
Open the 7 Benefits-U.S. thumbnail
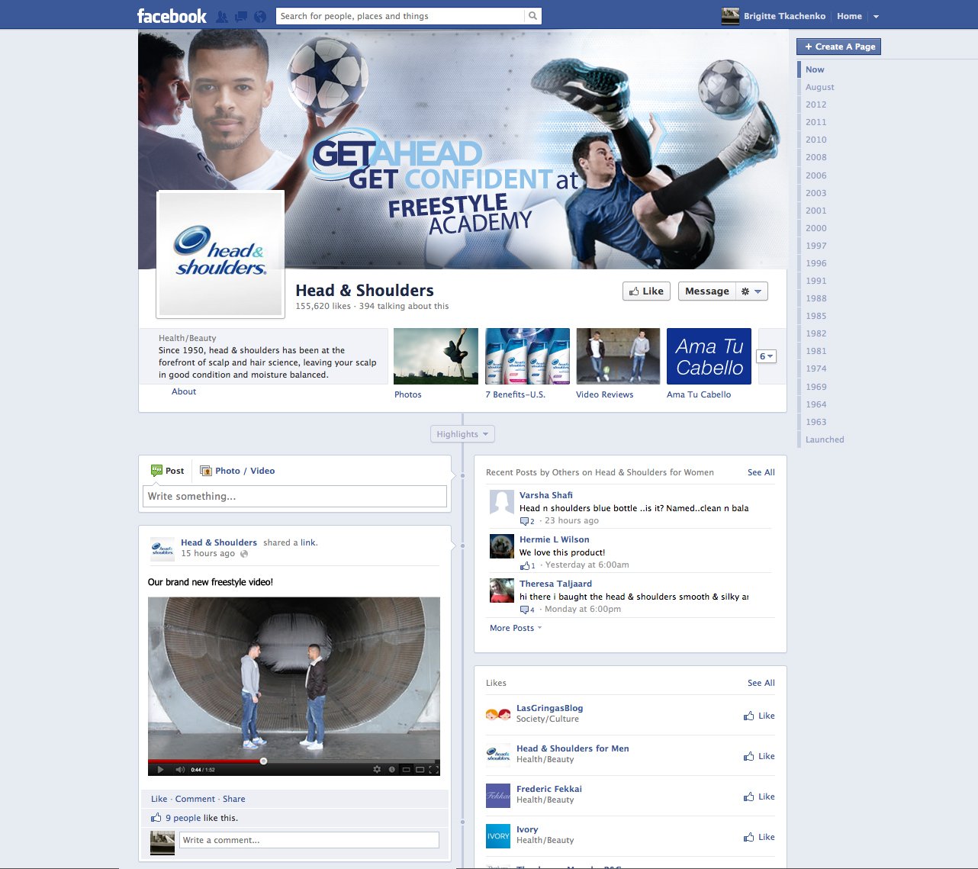click(x=527, y=356)
